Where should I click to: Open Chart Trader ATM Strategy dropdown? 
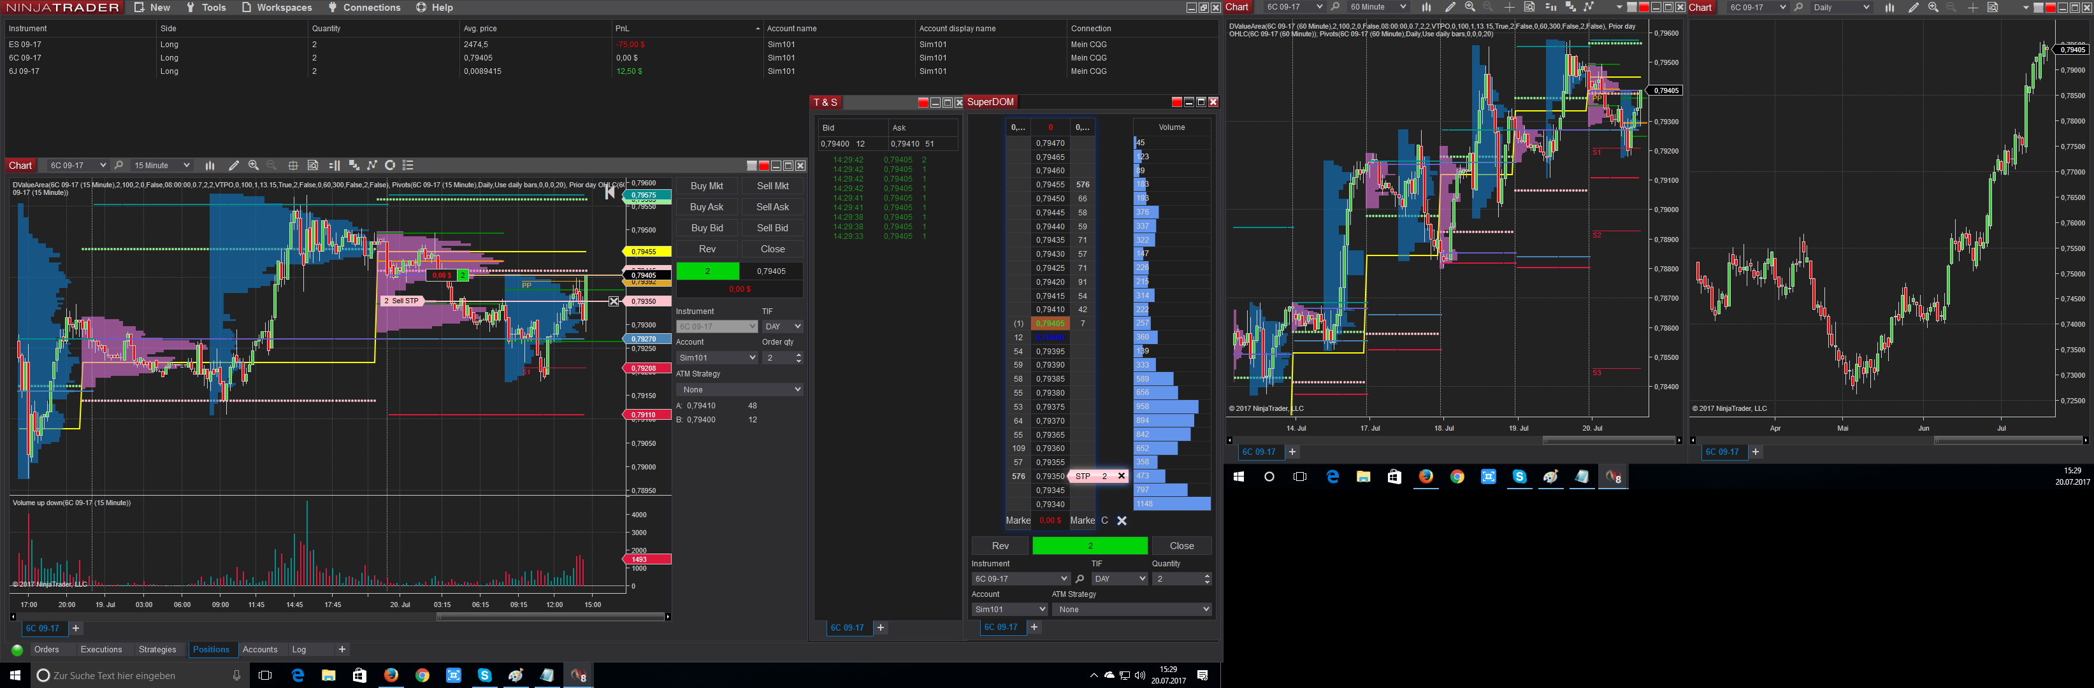(740, 390)
